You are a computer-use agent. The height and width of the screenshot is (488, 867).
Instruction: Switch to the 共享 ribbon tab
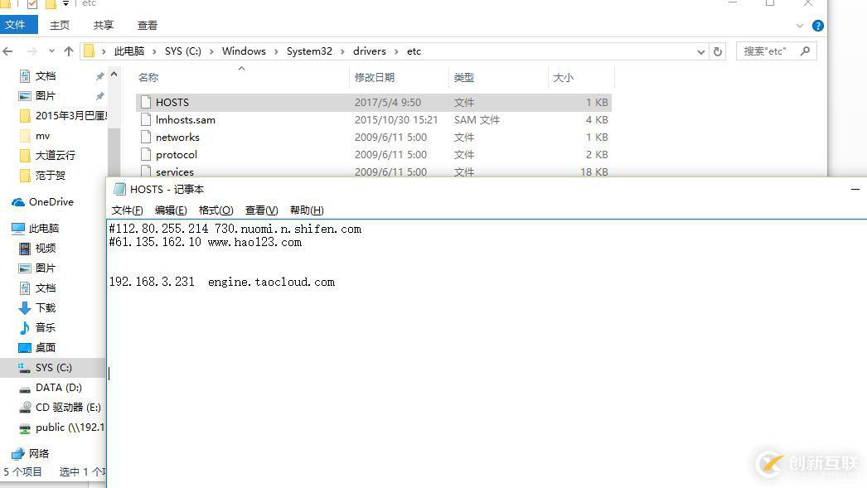click(104, 26)
